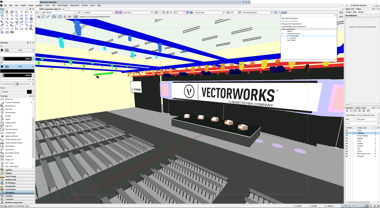Toggle visibility eye of Elevation layer

click(x=347, y=156)
